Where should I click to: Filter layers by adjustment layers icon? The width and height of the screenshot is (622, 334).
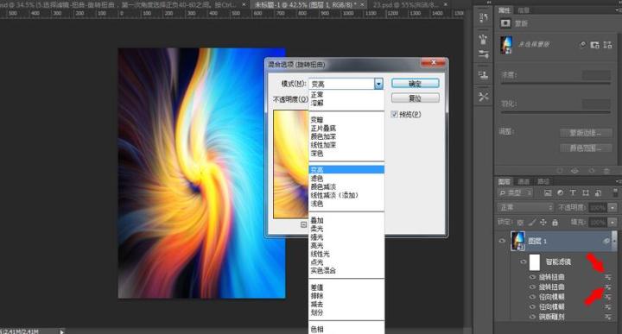point(560,193)
